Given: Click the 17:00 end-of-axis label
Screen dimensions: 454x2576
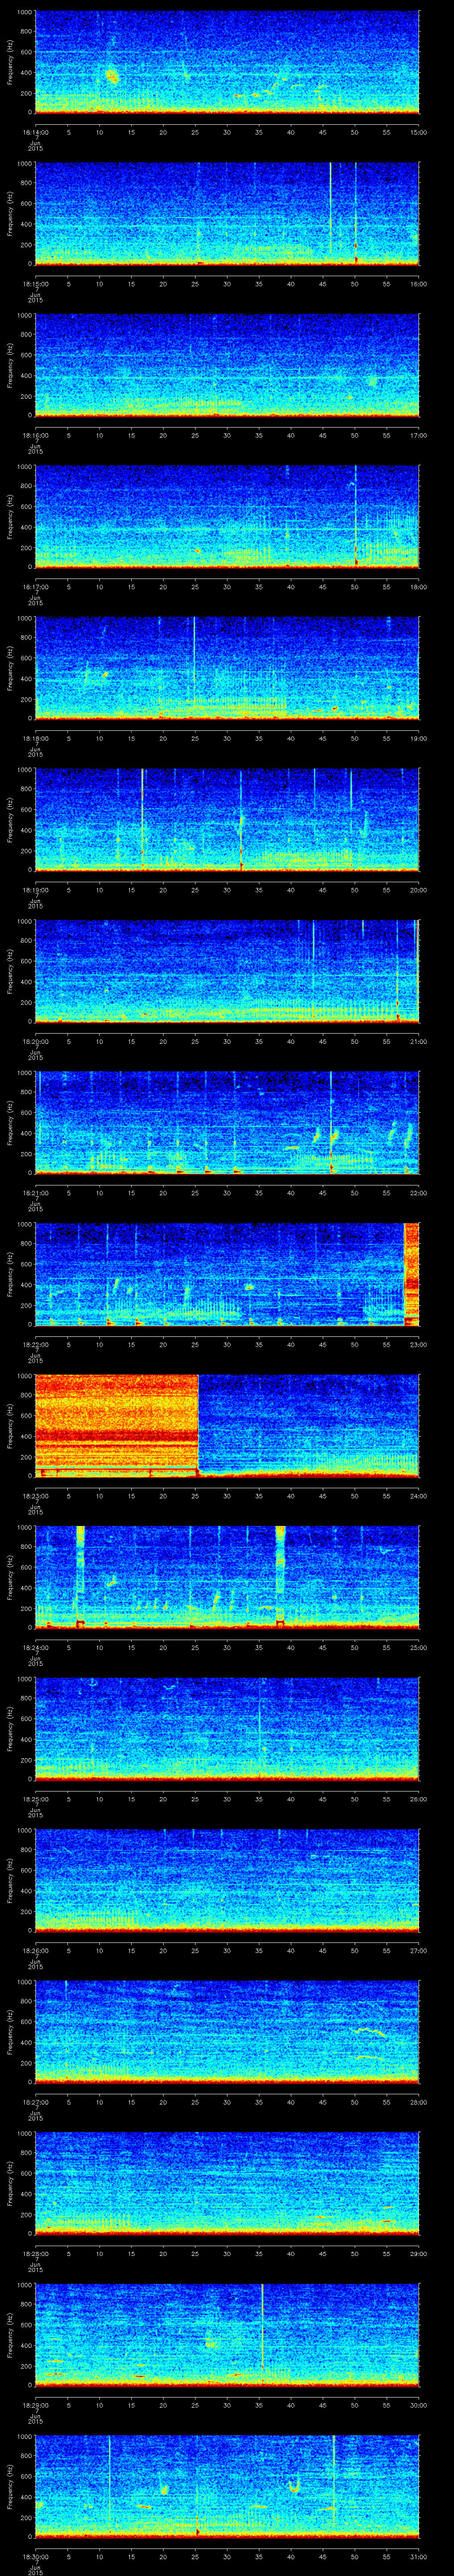Looking at the screenshot, I should pos(418,435).
